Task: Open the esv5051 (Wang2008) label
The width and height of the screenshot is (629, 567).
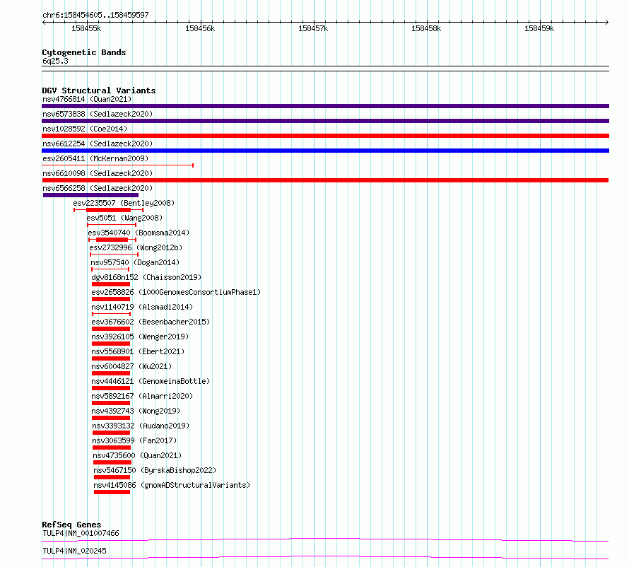Action: (124, 218)
